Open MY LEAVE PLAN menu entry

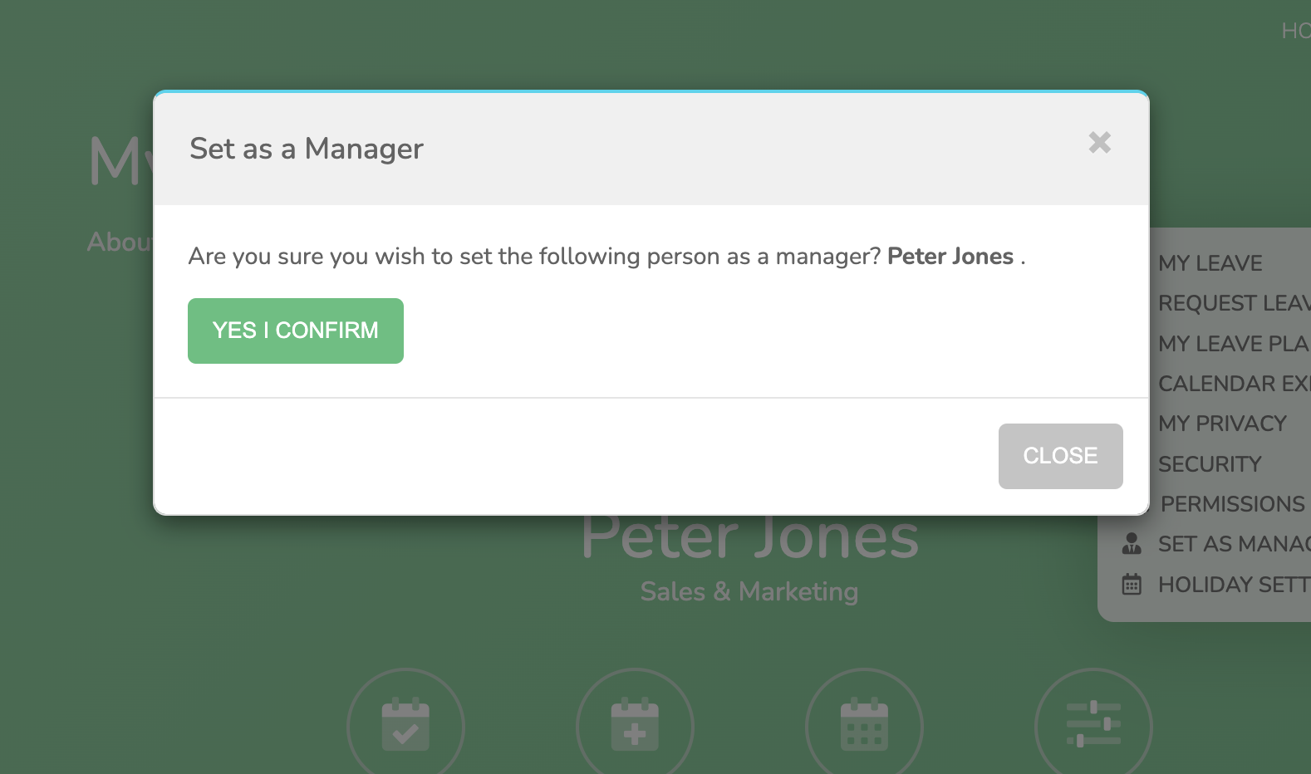[x=1235, y=344]
